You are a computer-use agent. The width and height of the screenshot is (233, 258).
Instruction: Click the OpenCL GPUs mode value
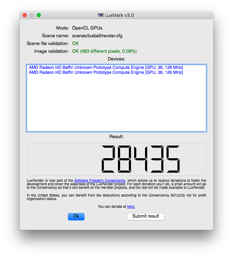[x=87, y=28]
